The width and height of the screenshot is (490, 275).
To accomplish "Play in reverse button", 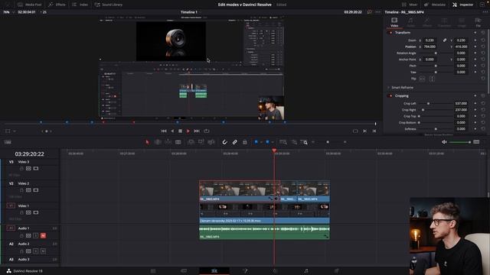I will tap(172, 131).
